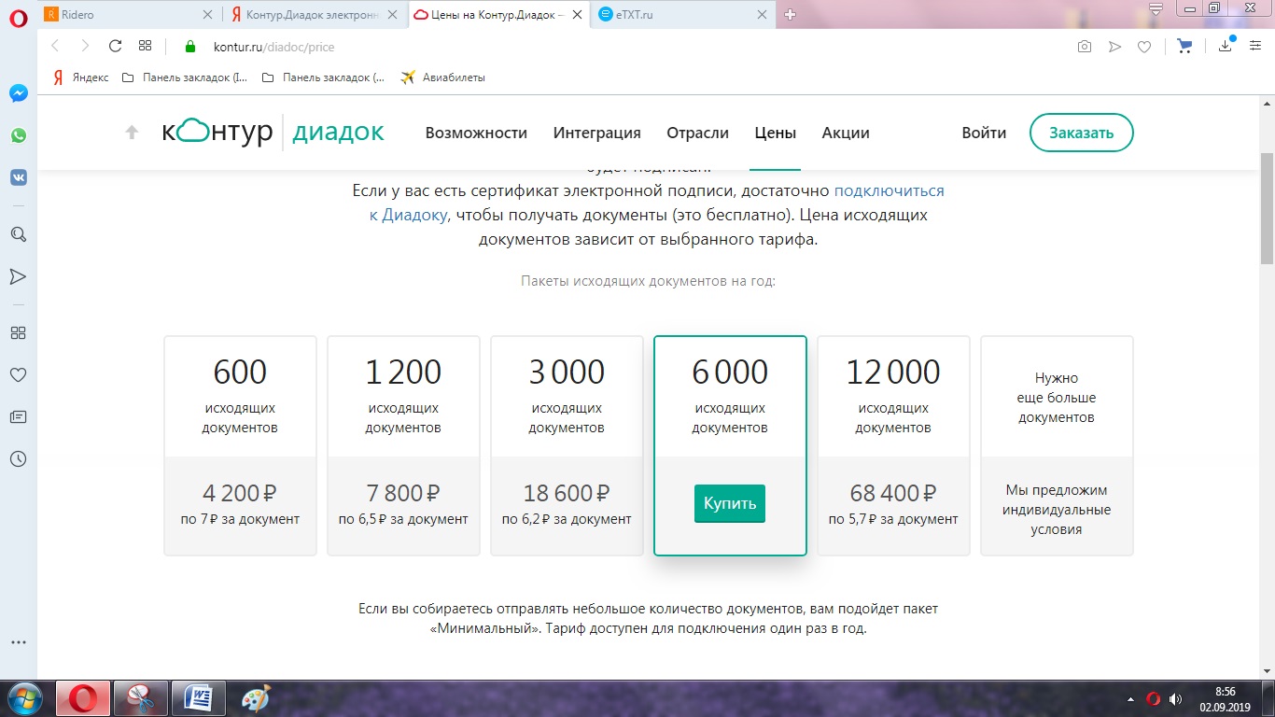Image resolution: width=1275 pixels, height=717 pixels.
Task: Close the Ridero tab
Action: [208, 14]
